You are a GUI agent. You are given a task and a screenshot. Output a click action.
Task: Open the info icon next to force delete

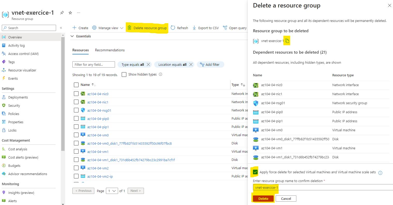coord(380,173)
